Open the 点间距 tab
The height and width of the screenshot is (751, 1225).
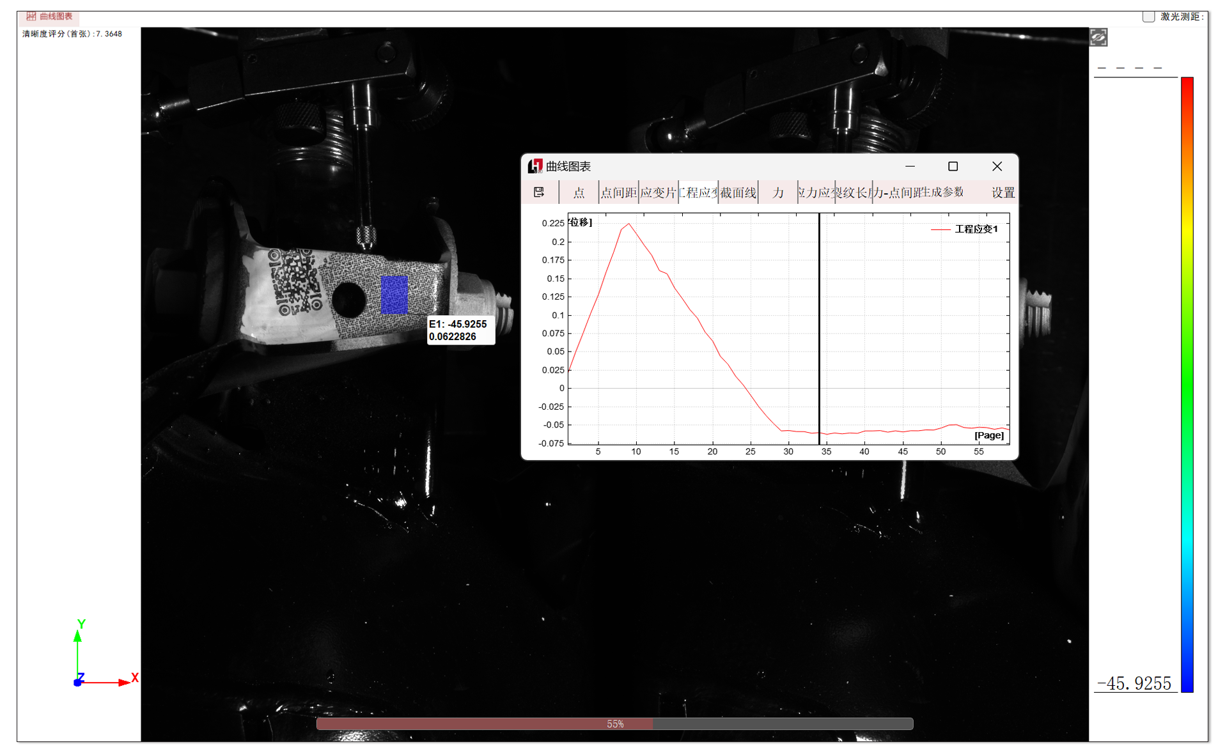[618, 193]
